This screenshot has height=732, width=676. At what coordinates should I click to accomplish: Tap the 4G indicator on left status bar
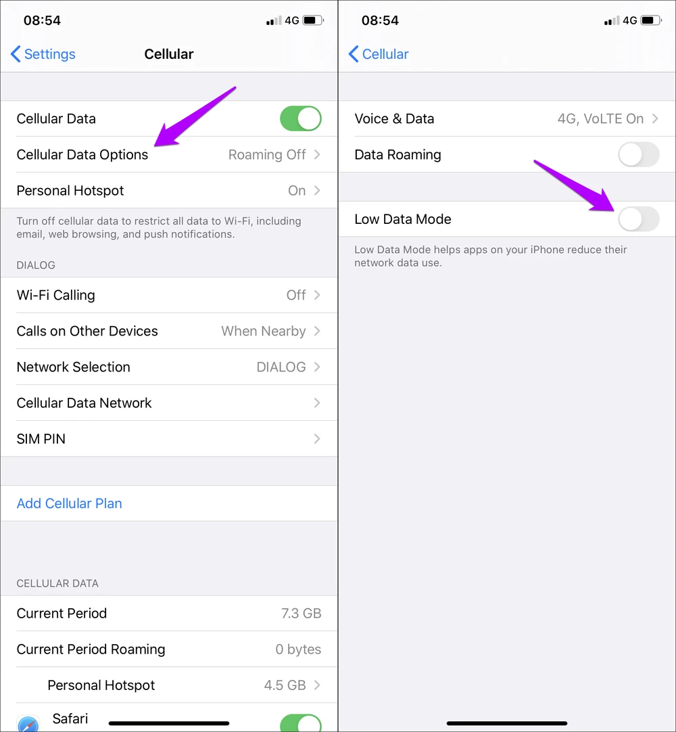click(x=292, y=20)
